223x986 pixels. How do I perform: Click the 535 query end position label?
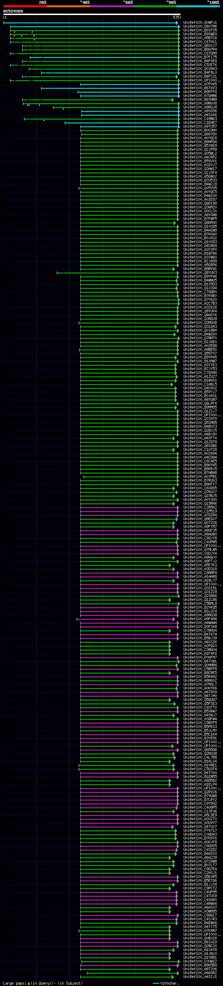pos(176,17)
